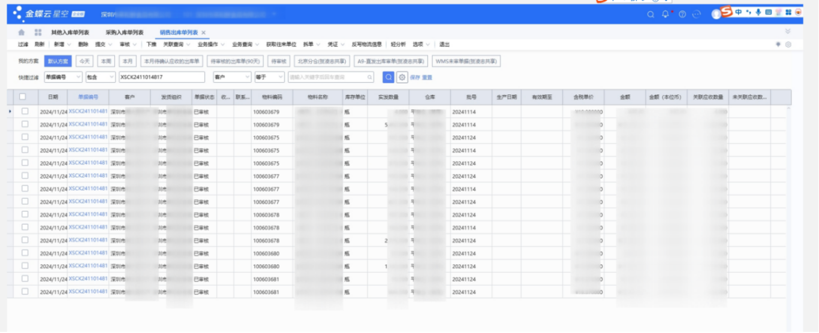This screenshot has width=819, height=333.
Task: Open global search in the blue header
Action: tap(651, 14)
